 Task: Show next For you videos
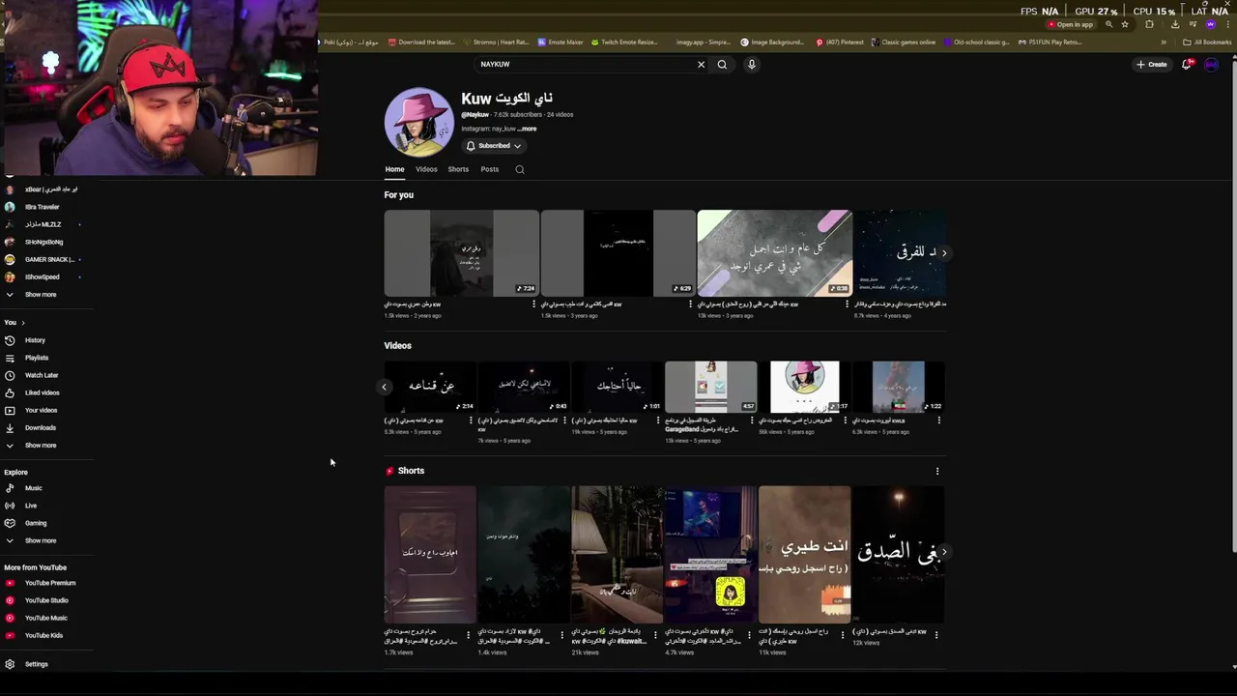pos(944,252)
